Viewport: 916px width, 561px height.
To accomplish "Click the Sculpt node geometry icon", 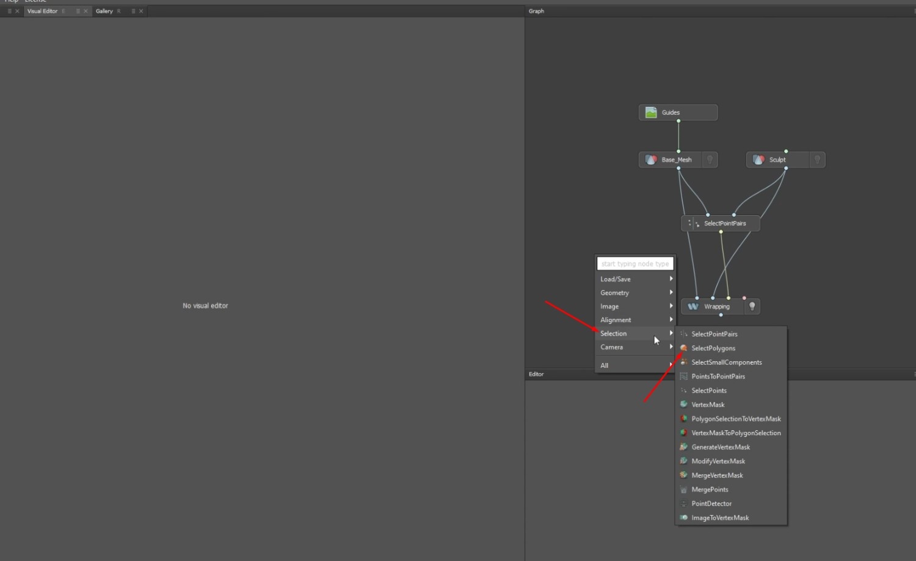I will point(758,159).
